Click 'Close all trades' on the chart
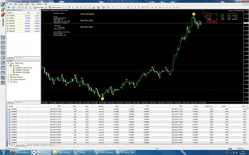The height and width of the screenshot is (155, 249). (x=87, y=14)
